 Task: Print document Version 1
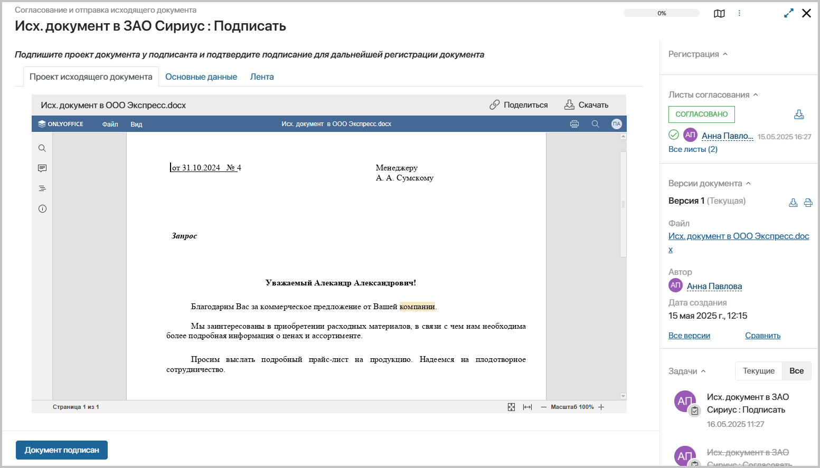[808, 203]
